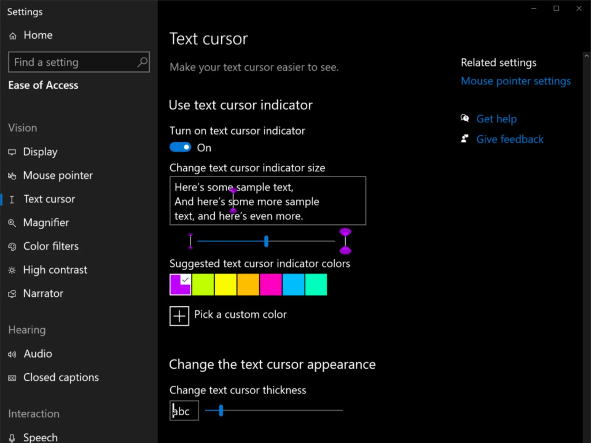The width and height of the screenshot is (591, 443).
Task: Click the Give feedback link
Action: [x=509, y=139]
